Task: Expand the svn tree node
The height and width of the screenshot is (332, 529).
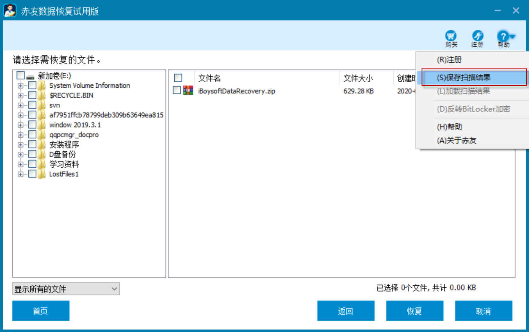Action: pos(21,105)
